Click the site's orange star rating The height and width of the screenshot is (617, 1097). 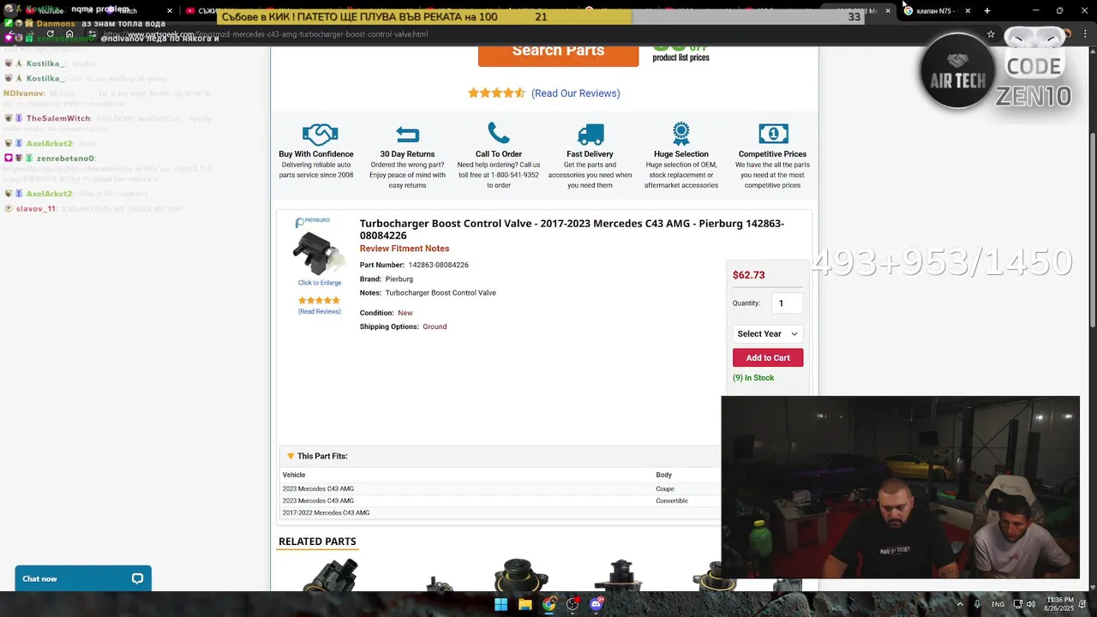496,93
